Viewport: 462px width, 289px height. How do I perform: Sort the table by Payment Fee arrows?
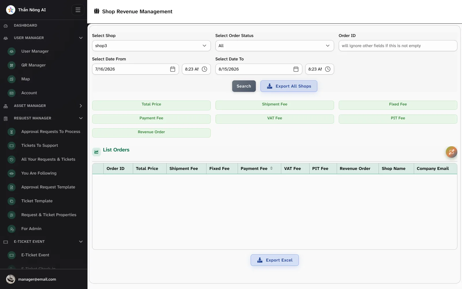click(x=271, y=168)
